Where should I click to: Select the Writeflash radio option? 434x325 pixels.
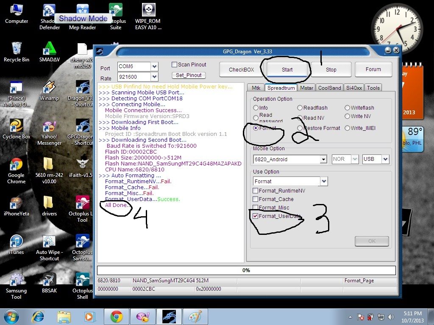pos(347,108)
